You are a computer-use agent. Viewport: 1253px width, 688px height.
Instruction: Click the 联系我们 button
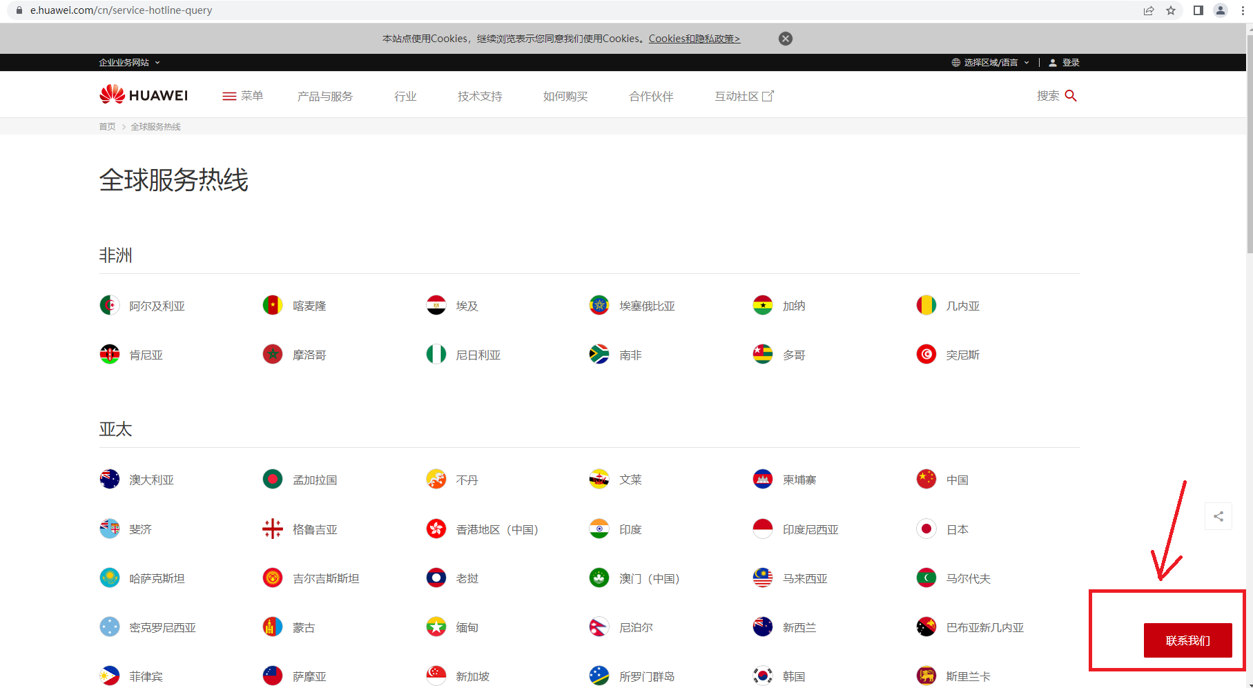(1187, 640)
